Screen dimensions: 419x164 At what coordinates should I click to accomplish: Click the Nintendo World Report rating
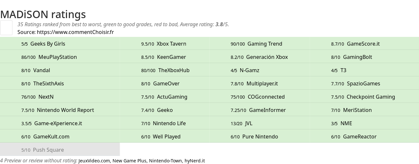tap(60, 110)
